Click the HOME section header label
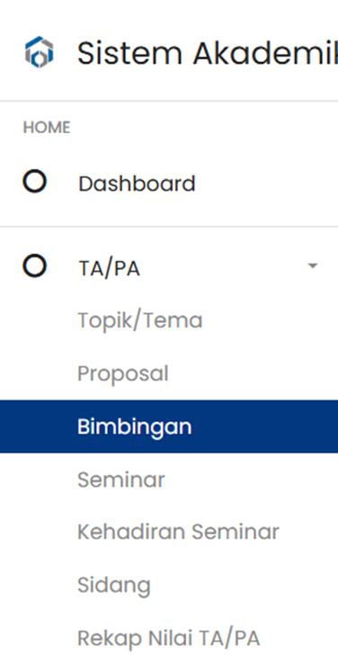The width and height of the screenshot is (338, 655). click(47, 128)
